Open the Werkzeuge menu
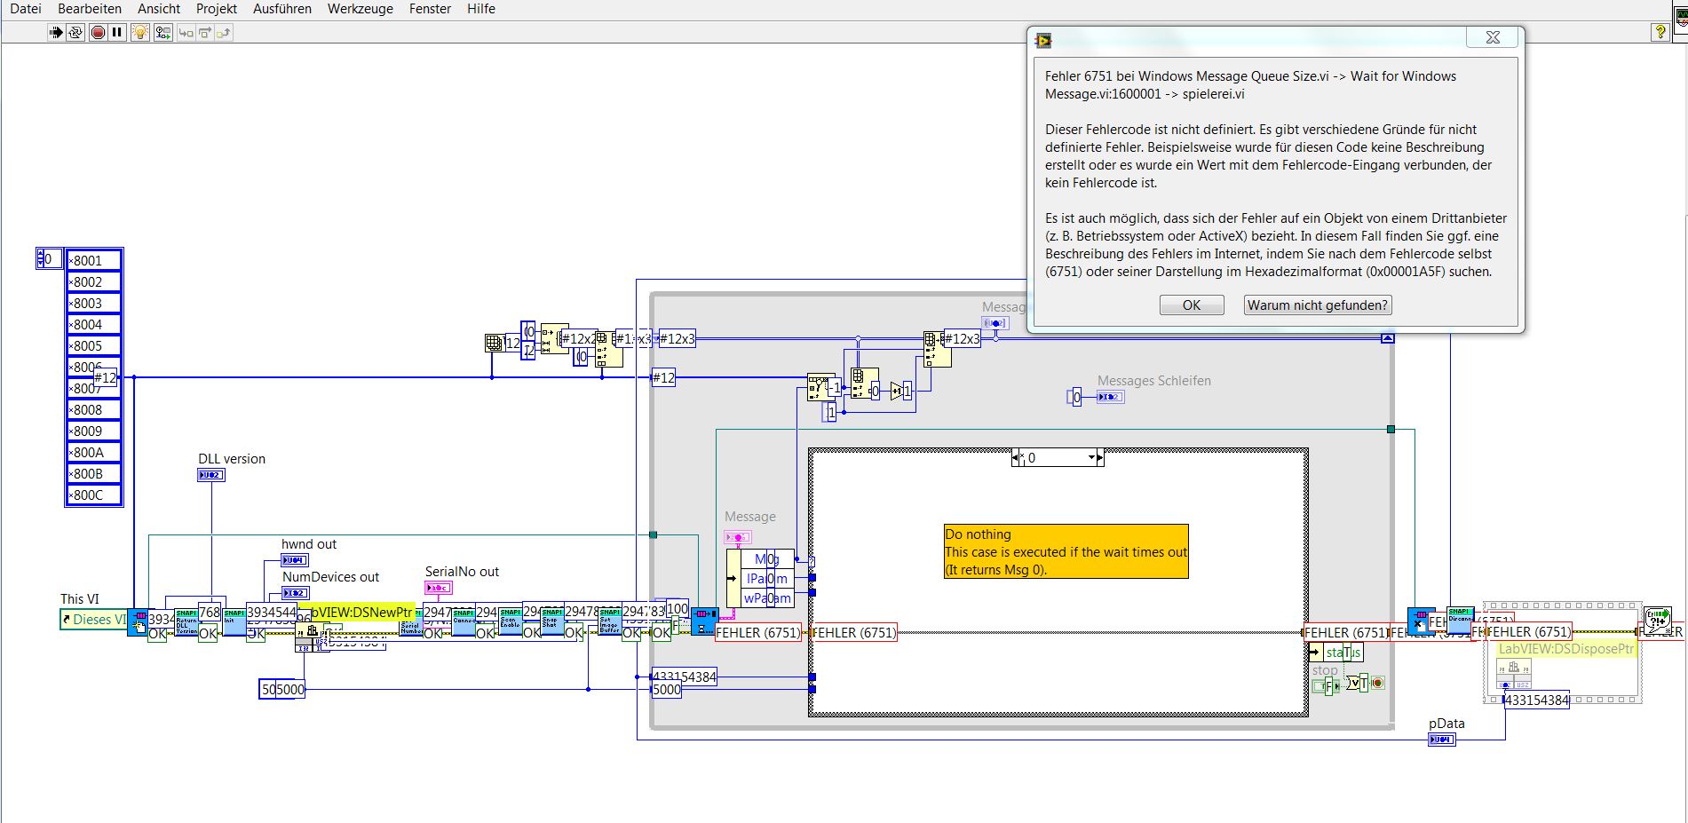Screen dimensions: 1688x823 [360, 9]
